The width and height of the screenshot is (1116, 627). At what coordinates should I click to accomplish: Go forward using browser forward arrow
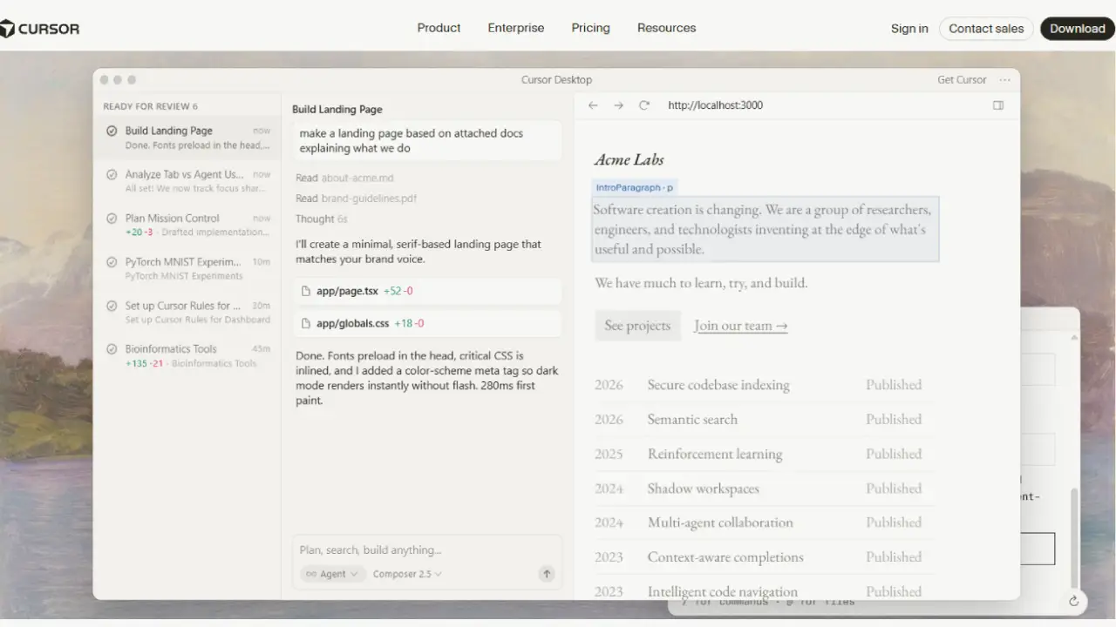point(618,105)
